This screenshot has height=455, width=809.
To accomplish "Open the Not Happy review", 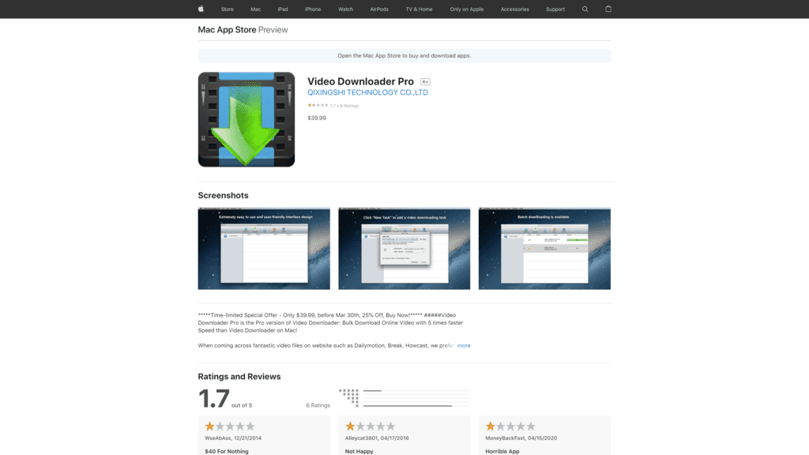I will pos(359,451).
